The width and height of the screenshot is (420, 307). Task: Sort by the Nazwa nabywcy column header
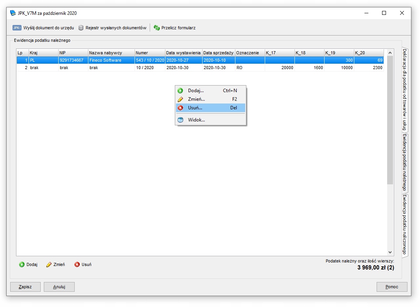coord(111,53)
